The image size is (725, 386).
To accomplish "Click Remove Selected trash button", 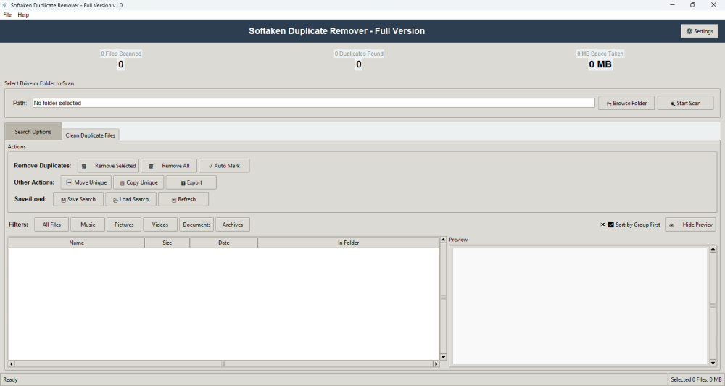I will [x=108, y=166].
